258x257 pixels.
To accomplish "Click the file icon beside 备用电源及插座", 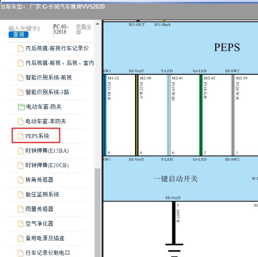I will [x=21, y=238].
